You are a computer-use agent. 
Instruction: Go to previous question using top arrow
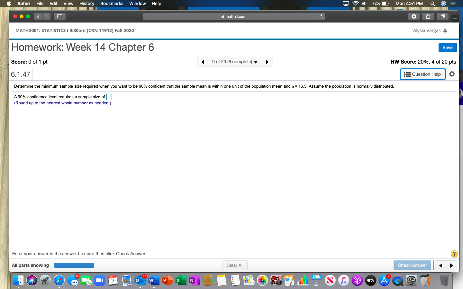click(x=203, y=62)
